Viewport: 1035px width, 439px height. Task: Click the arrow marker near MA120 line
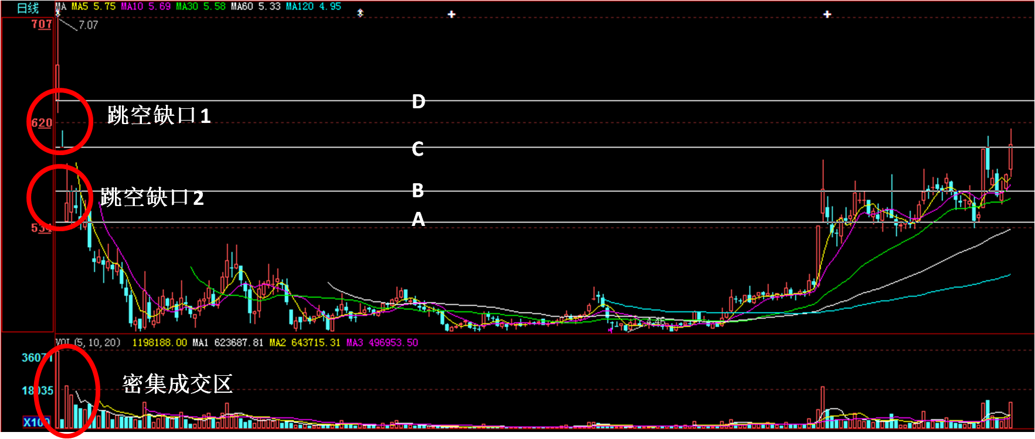361,13
